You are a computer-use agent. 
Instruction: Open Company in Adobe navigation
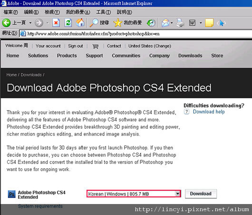[159, 56]
